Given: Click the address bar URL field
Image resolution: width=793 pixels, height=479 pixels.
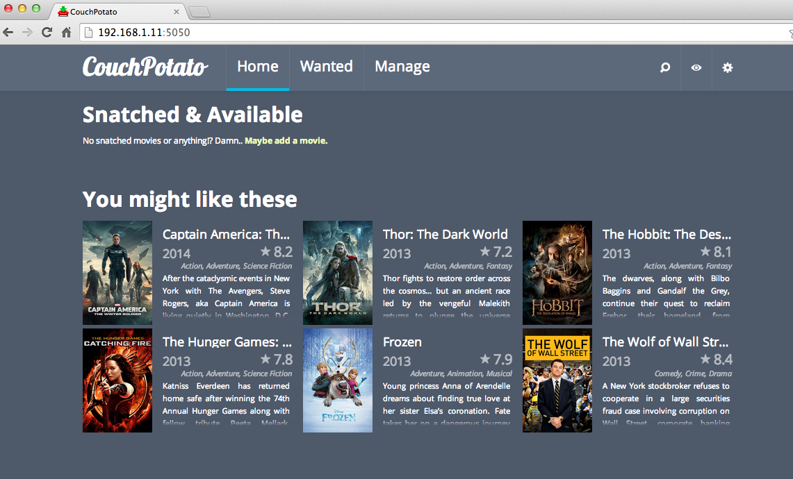Looking at the screenshot, I should [x=435, y=33].
